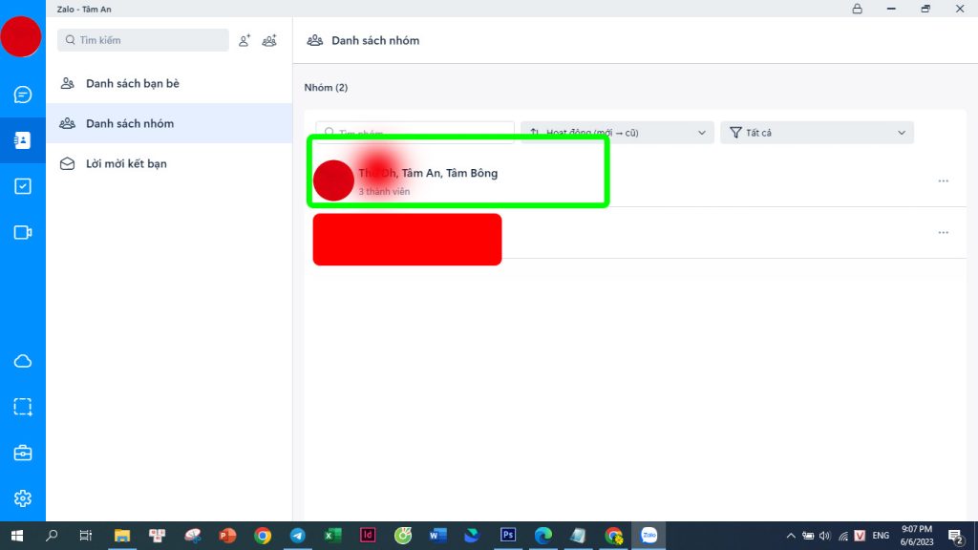The image size is (978, 550).
Task: Open the Messages chat icon in Zalo sidebar
Action: (x=23, y=95)
